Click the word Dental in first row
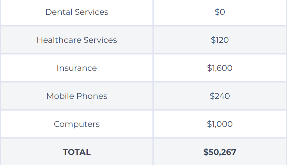Image resolution: width=287 pixels, height=165 pixels. pyautogui.click(x=59, y=12)
